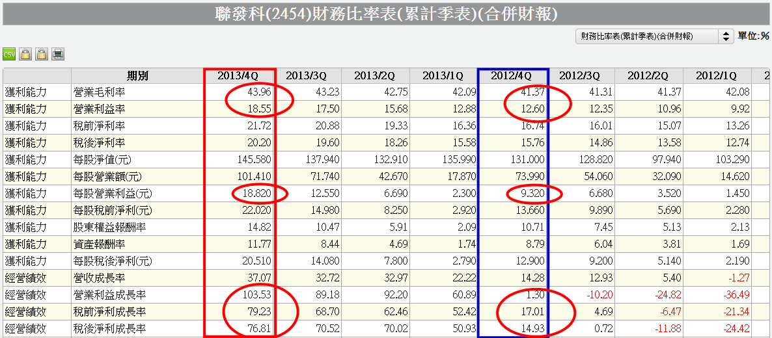Click value 18.820 in 每股營業利益 row

click(257, 193)
